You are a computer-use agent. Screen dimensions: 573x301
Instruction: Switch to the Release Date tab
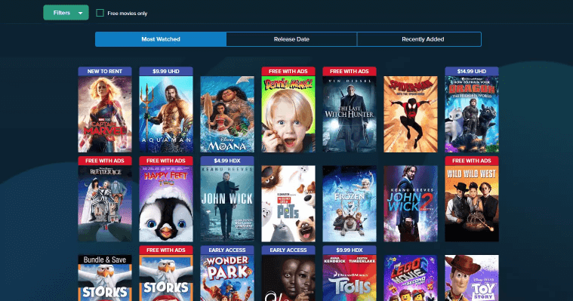[291, 39]
